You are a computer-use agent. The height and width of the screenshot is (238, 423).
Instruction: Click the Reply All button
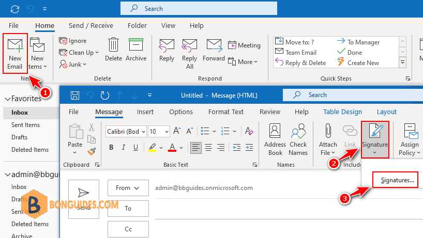pyautogui.click(x=189, y=54)
